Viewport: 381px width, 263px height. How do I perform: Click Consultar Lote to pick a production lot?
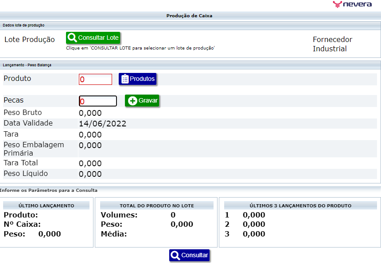93,38
